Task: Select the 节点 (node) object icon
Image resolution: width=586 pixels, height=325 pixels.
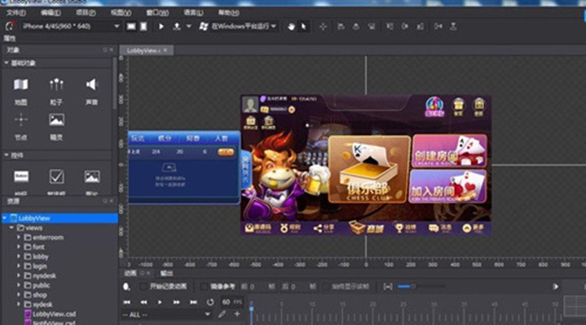Action: pyautogui.click(x=21, y=120)
